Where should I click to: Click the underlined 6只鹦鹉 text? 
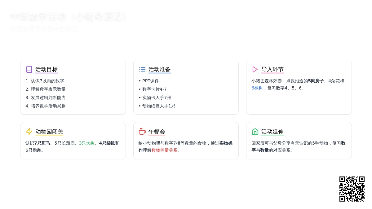33,150
